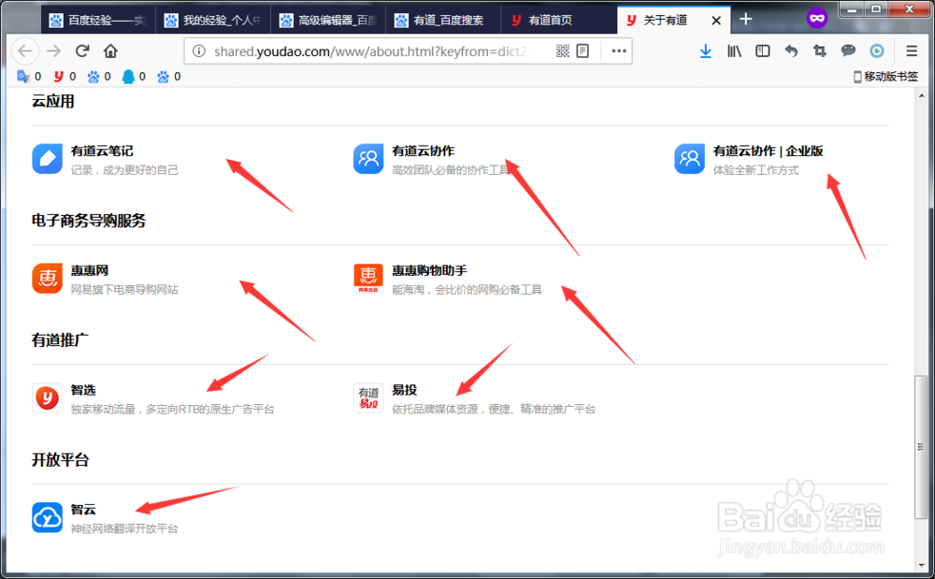Image resolution: width=935 pixels, height=579 pixels.
Task: Click the translate bookmark icon with 0
Action: pyautogui.click(x=23, y=77)
